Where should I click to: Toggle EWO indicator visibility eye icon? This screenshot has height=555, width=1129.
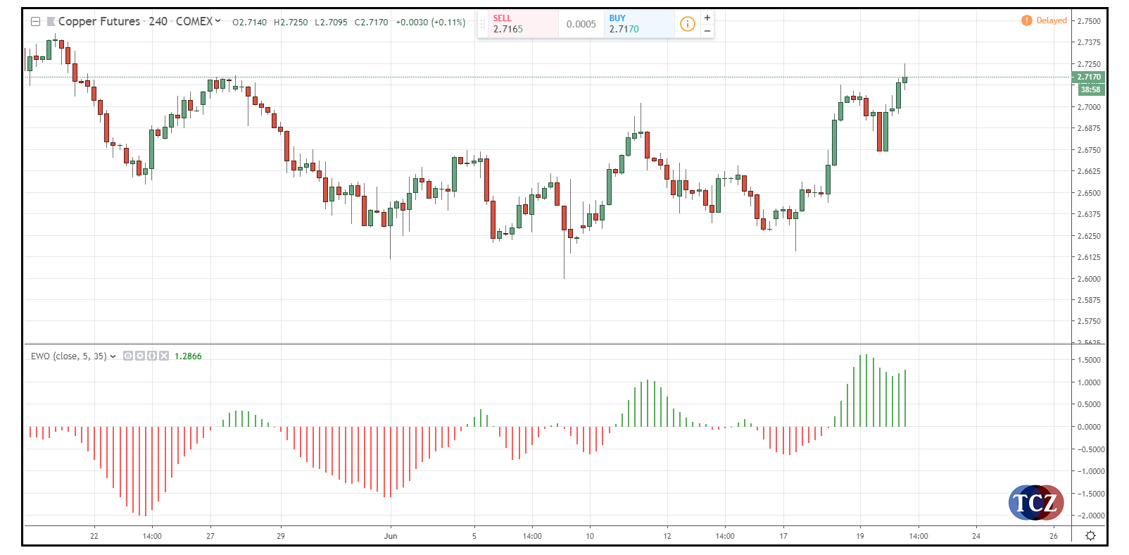pos(128,356)
